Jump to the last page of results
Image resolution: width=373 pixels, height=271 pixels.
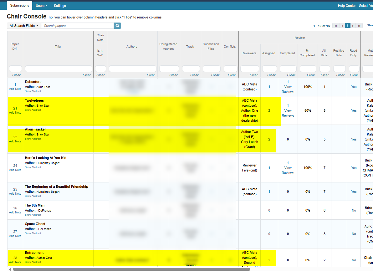tap(359, 26)
